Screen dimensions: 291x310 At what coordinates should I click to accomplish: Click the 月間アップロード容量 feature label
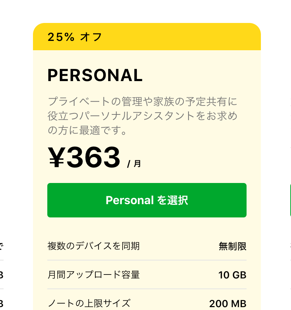point(94,275)
